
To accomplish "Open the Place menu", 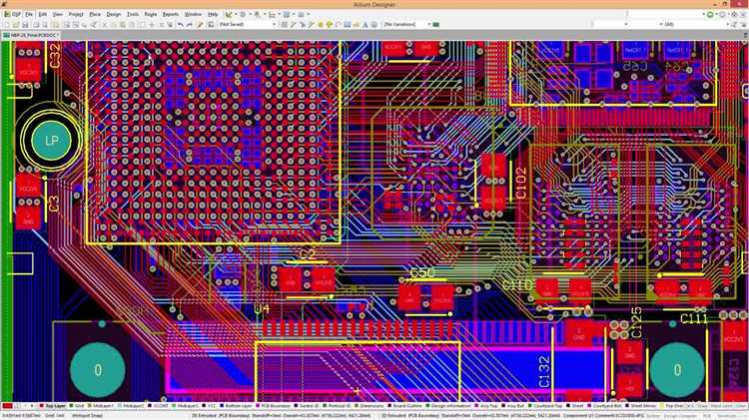I will click(x=95, y=14).
